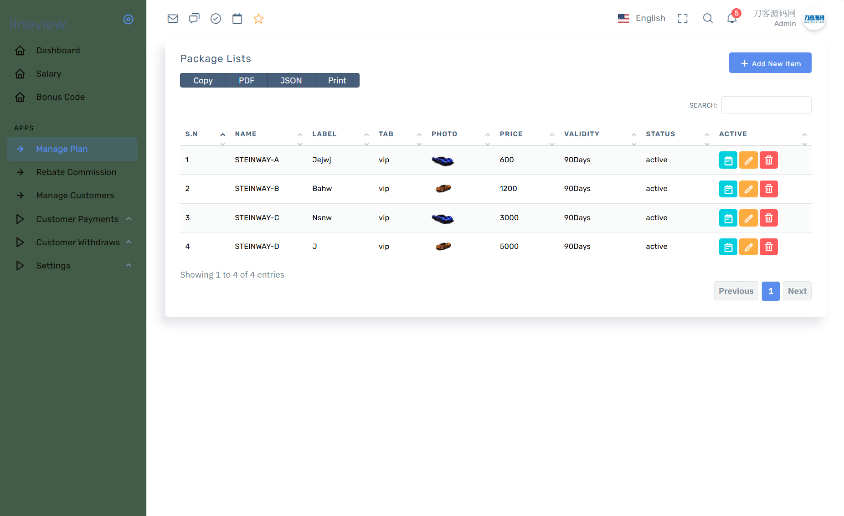Viewport: 844px width, 516px height.
Task: Click the search magnifier icon
Action: point(708,19)
